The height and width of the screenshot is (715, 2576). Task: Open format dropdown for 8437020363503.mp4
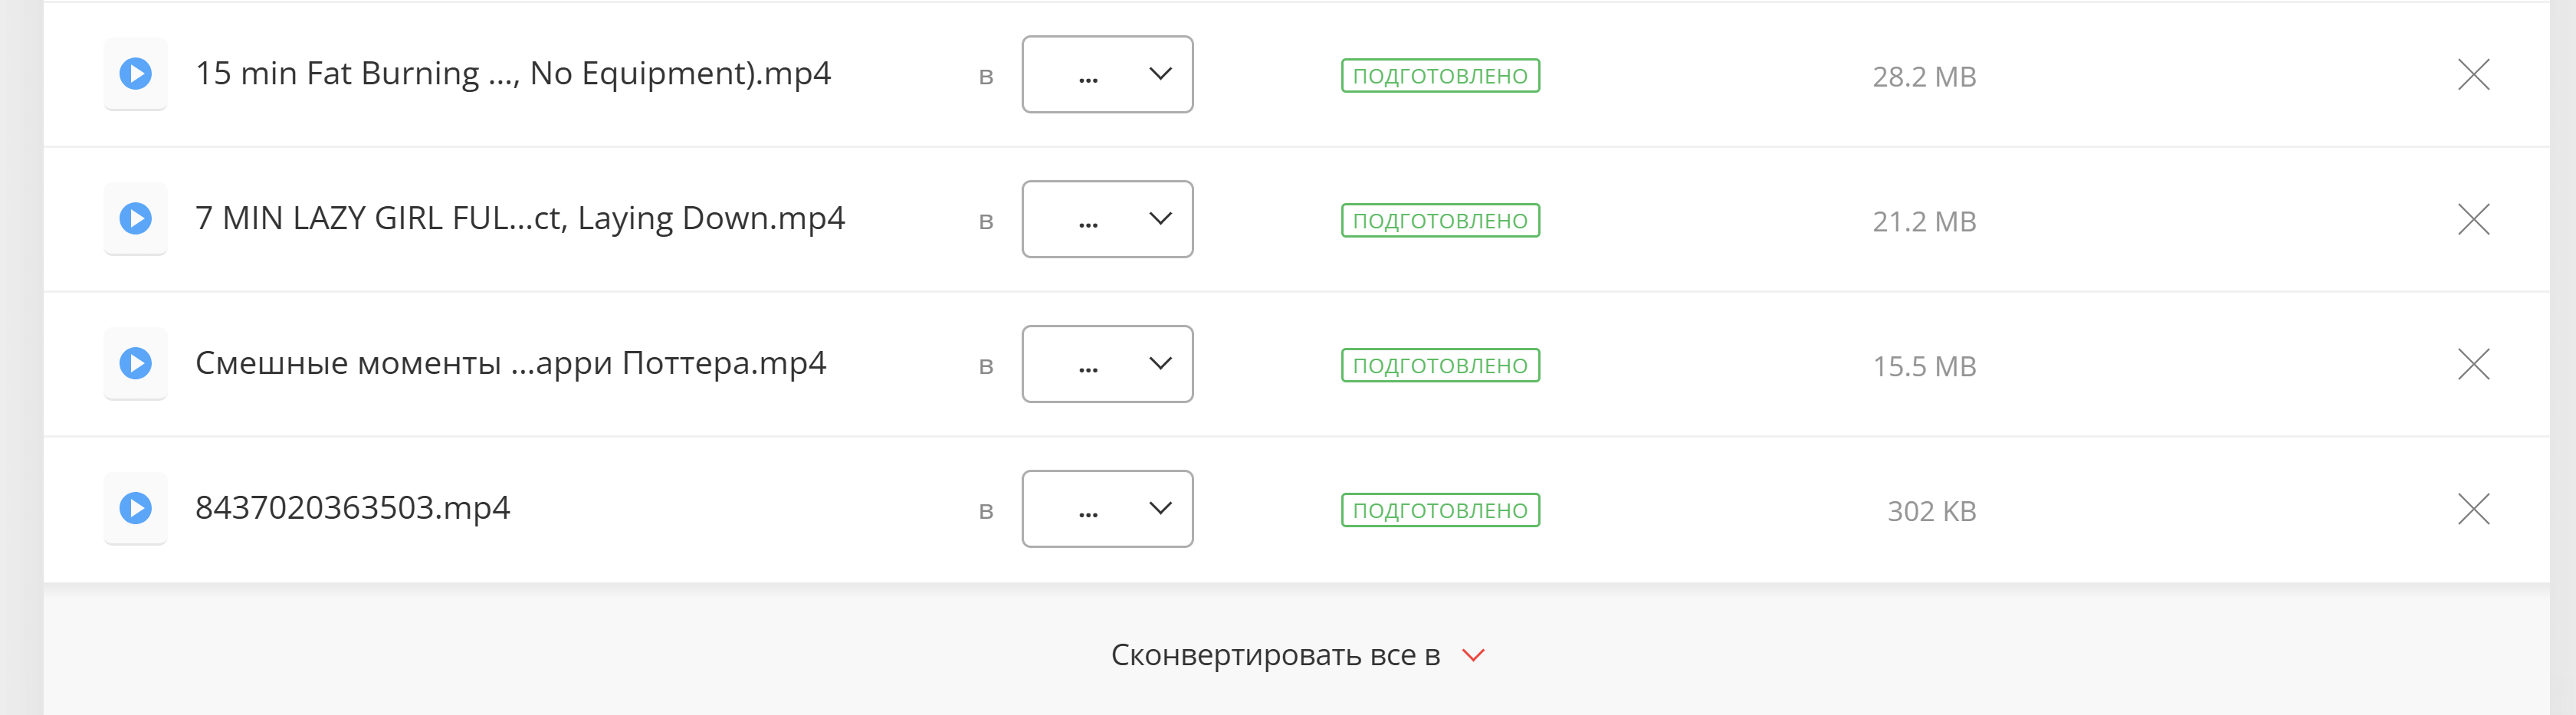[x=1107, y=509]
